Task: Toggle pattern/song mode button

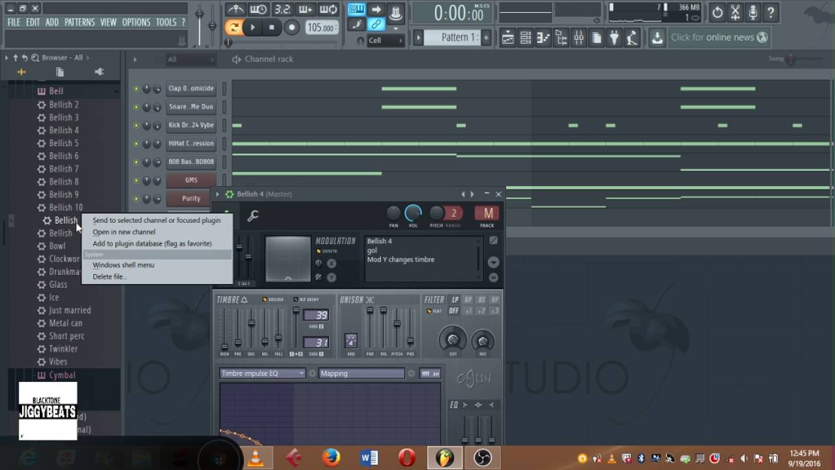Action: point(234,27)
